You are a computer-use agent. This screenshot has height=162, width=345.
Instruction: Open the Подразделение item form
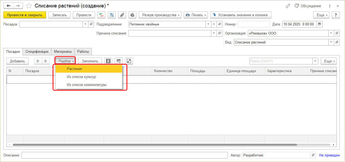[x=220, y=24]
